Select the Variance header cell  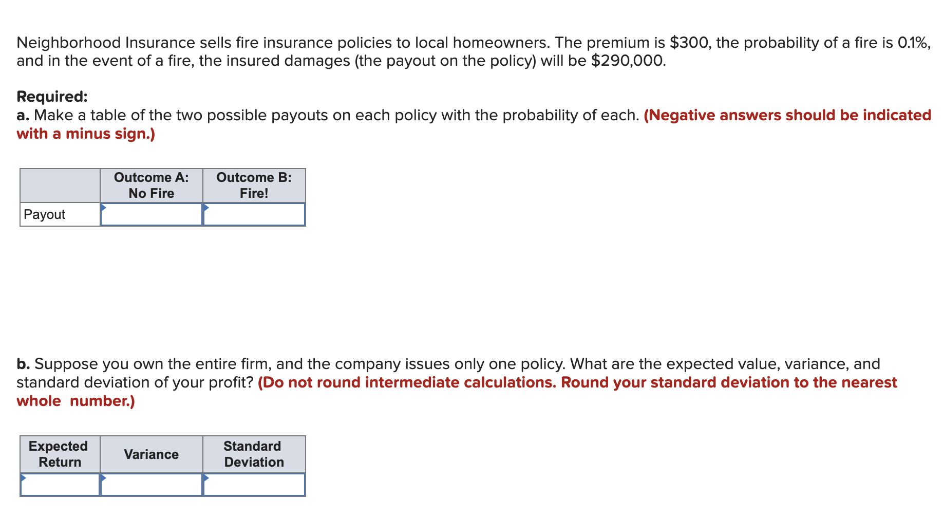coord(150,454)
